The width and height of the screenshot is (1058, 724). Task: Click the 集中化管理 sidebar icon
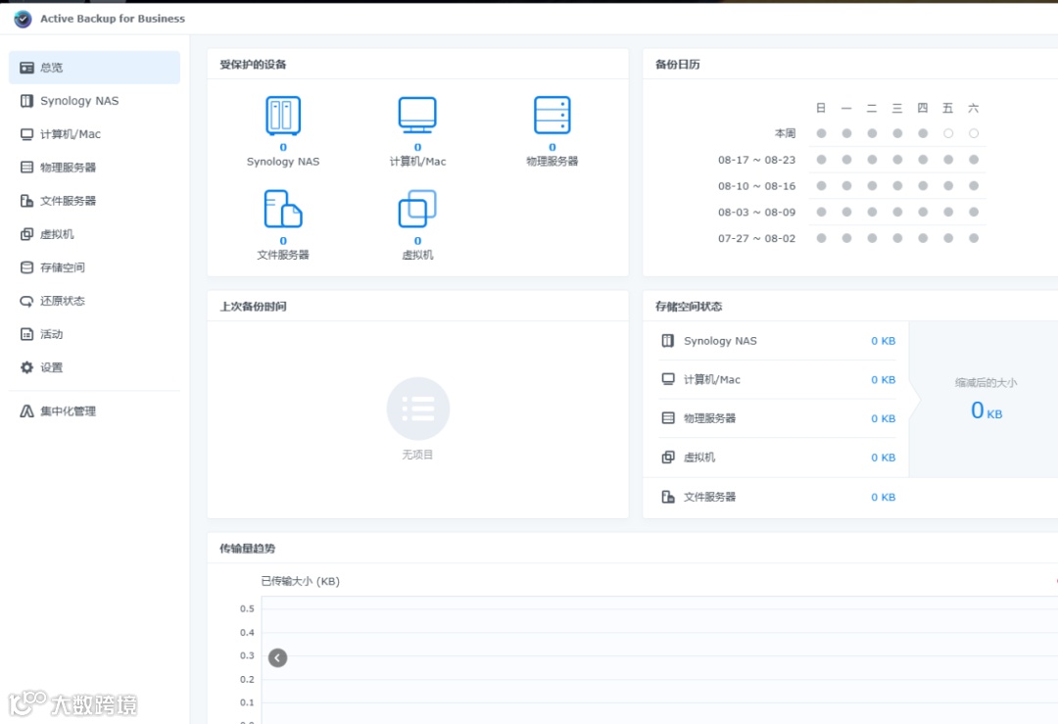click(27, 410)
